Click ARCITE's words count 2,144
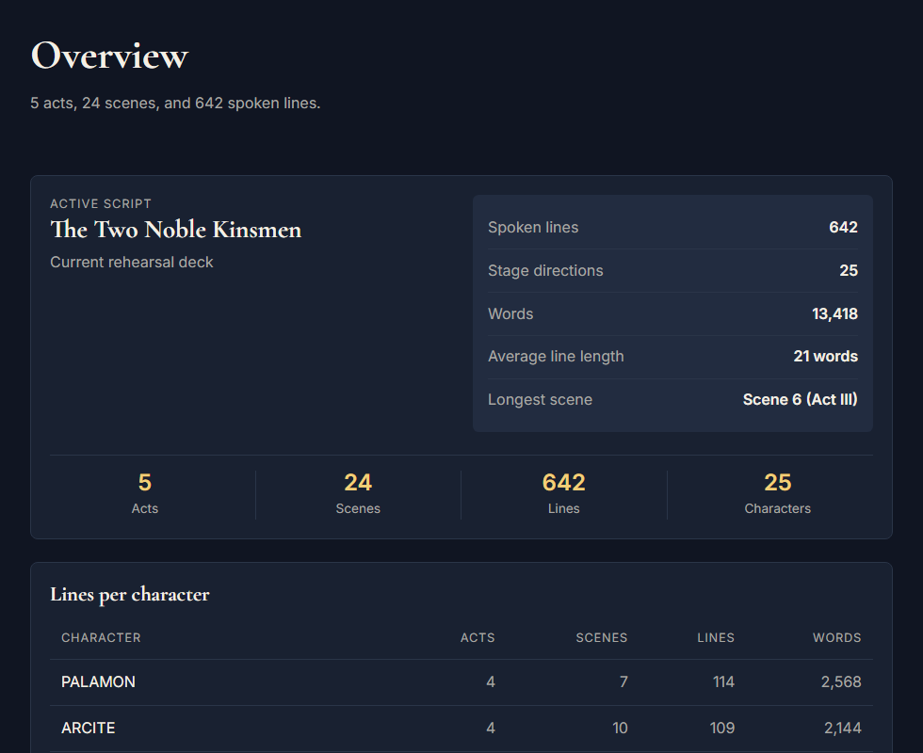The image size is (923, 753). click(842, 729)
